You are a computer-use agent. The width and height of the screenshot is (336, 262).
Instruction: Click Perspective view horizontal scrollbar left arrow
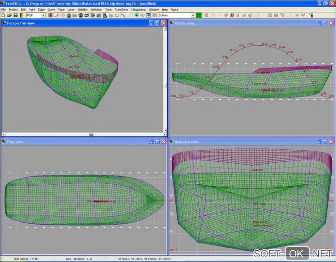click(x=4, y=134)
